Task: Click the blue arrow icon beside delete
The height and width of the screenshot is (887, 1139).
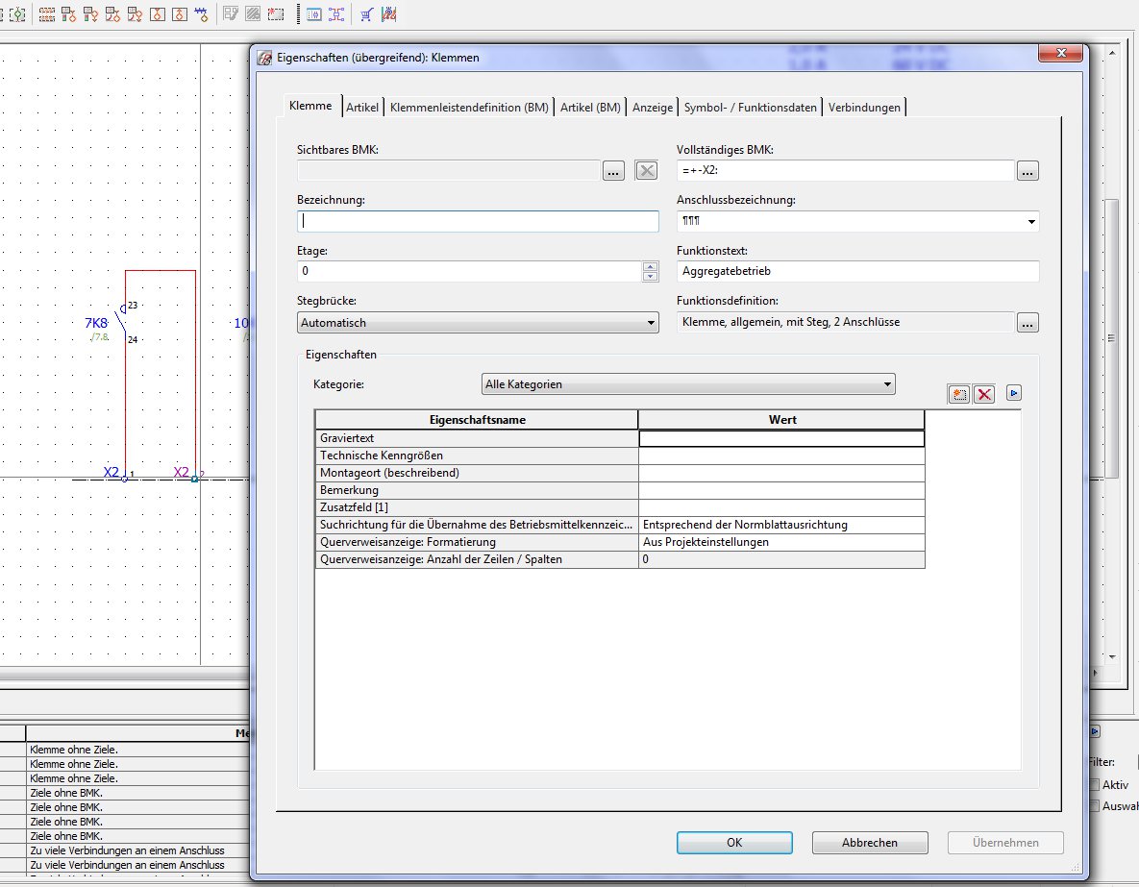Action: pyautogui.click(x=1013, y=393)
